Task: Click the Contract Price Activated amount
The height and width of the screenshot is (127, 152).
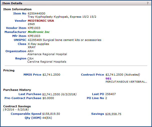Action: 114,75
